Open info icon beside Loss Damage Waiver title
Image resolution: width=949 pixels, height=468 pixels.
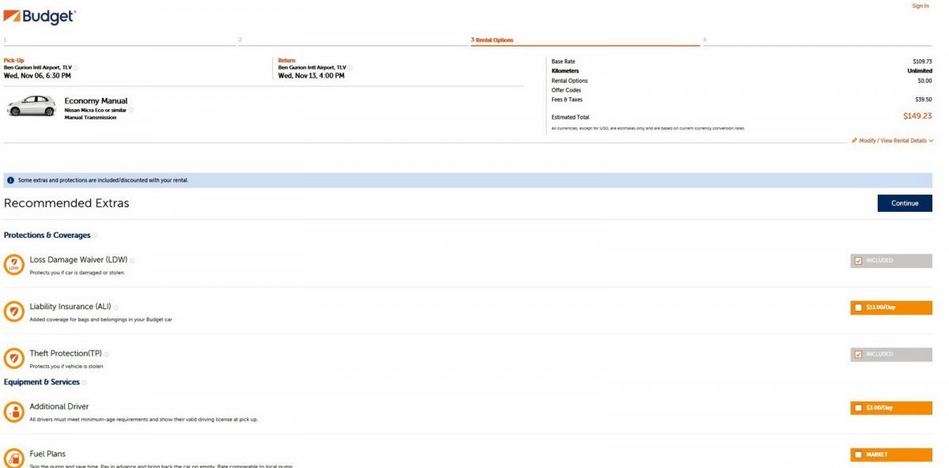coord(133,261)
